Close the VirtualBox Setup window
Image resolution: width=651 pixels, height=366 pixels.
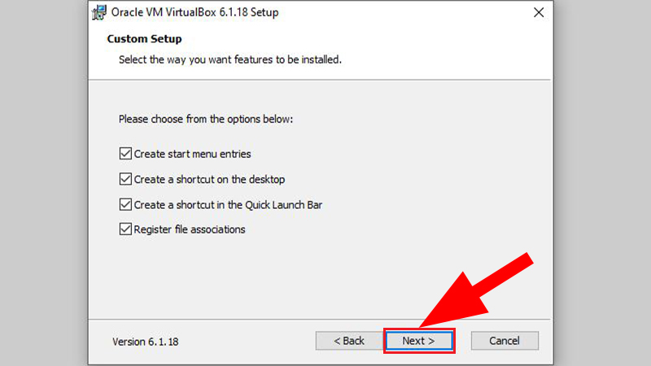click(x=539, y=12)
